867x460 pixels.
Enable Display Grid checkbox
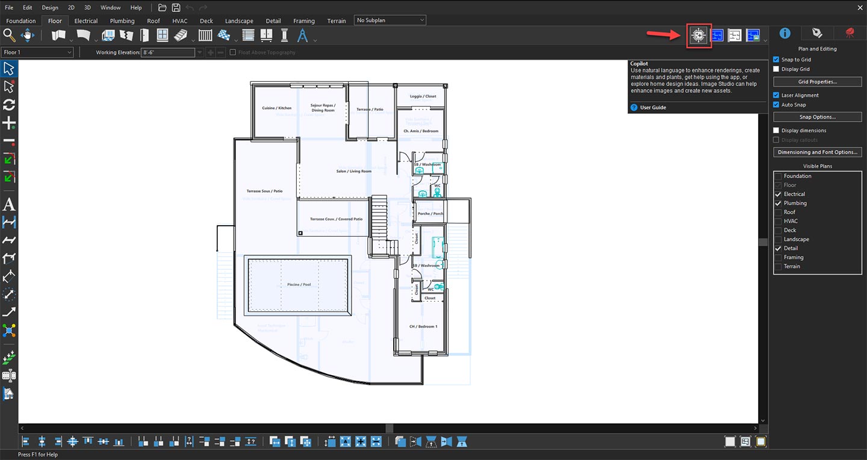coord(776,69)
